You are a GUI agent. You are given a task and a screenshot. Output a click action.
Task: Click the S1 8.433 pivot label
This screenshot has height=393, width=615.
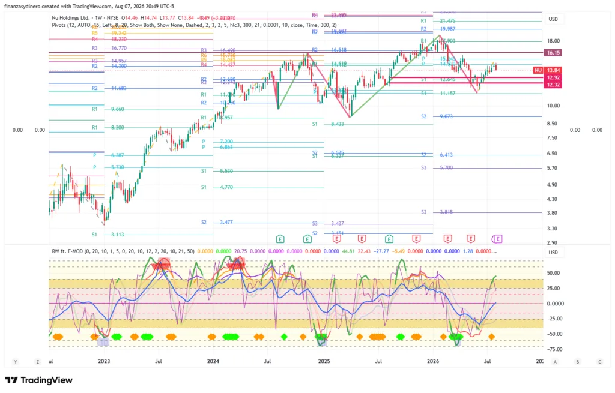click(328, 124)
